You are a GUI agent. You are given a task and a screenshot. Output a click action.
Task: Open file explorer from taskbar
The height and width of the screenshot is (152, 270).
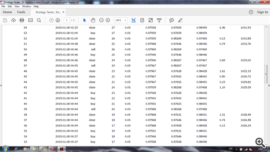tap(34, 149)
